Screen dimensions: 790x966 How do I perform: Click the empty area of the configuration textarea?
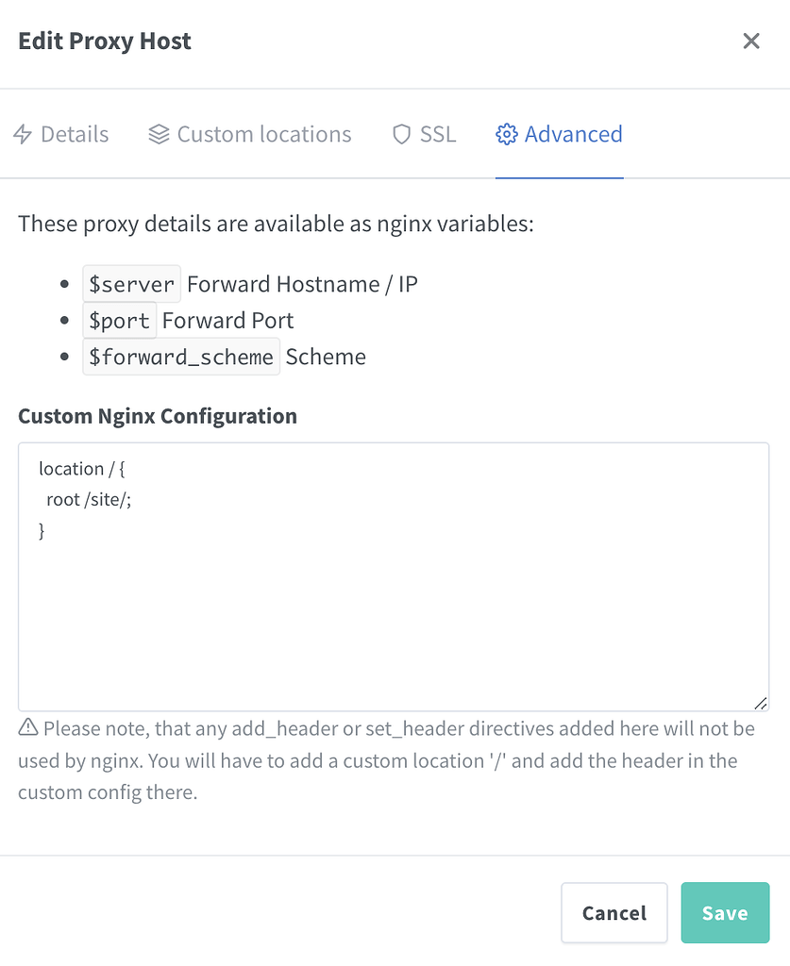[x=393, y=623]
